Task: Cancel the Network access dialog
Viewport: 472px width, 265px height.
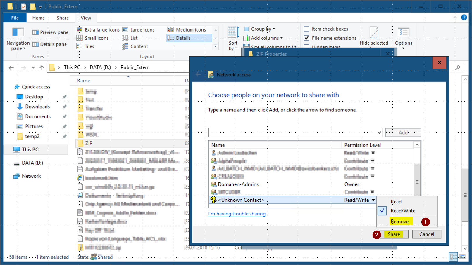Action: [x=427, y=234]
